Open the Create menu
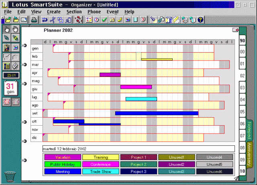Viewport: 257px width, 185px height. tap(54, 12)
